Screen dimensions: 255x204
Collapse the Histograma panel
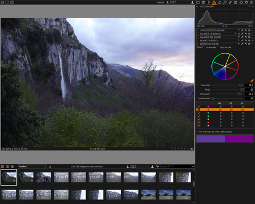197,6
